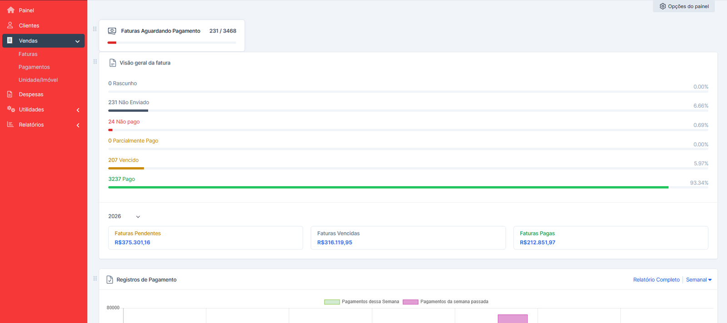Click the Relatórios chart icon

pyautogui.click(x=10, y=124)
